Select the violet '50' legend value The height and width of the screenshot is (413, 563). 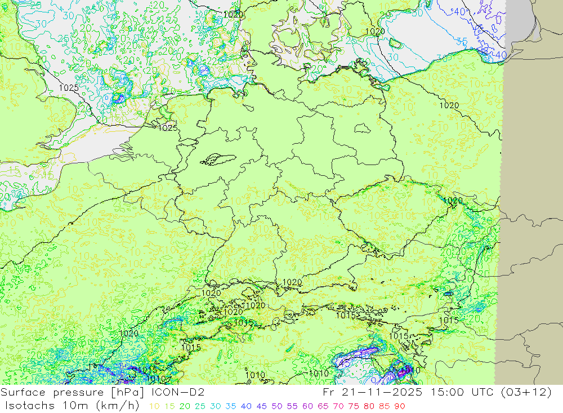pos(277,406)
